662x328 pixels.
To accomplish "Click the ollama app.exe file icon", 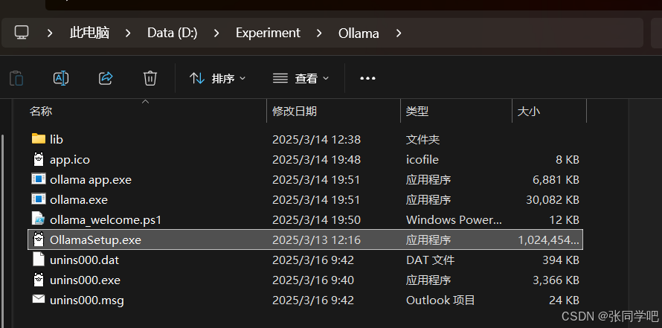I will point(39,179).
